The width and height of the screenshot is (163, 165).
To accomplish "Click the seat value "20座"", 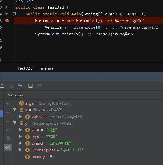I will tap(51, 130).
